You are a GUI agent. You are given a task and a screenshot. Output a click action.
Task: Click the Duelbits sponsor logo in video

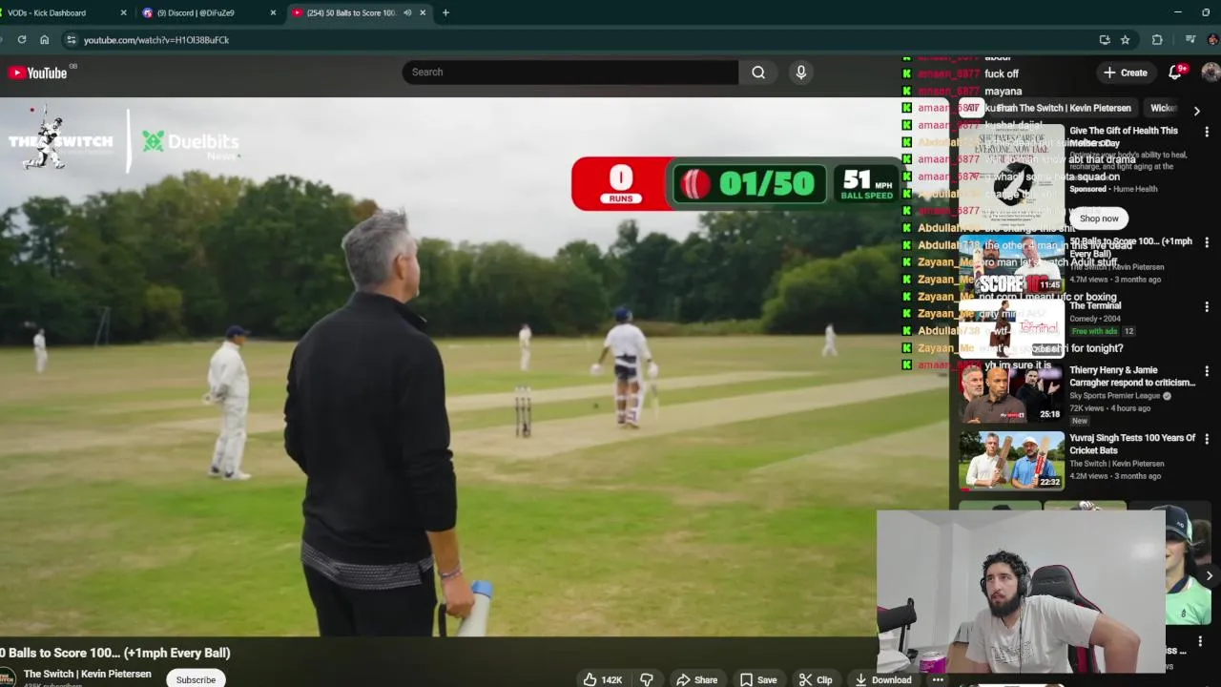coord(191,143)
